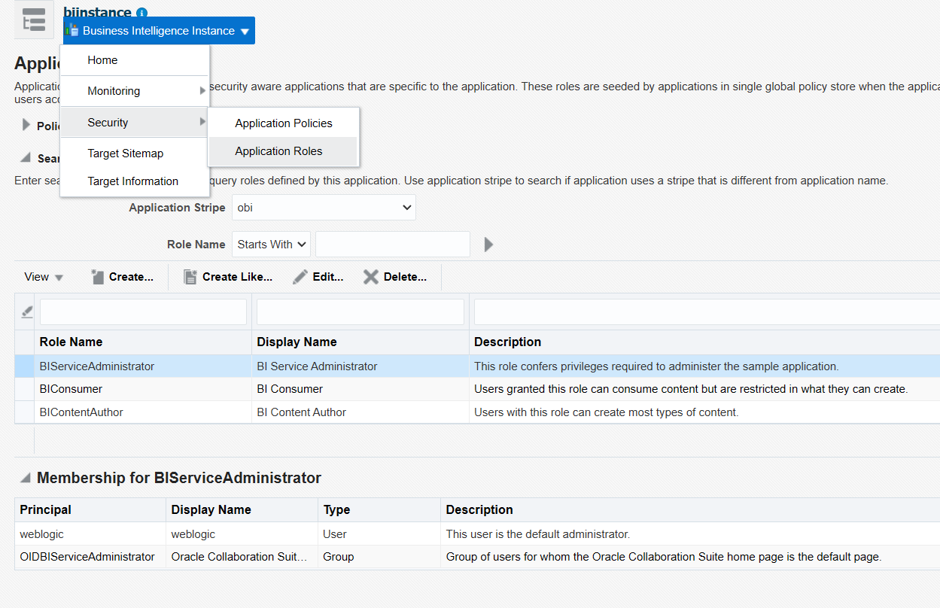Screen dimensions: 940x608
Task: Choose Application Roles menu item
Action: click(278, 151)
